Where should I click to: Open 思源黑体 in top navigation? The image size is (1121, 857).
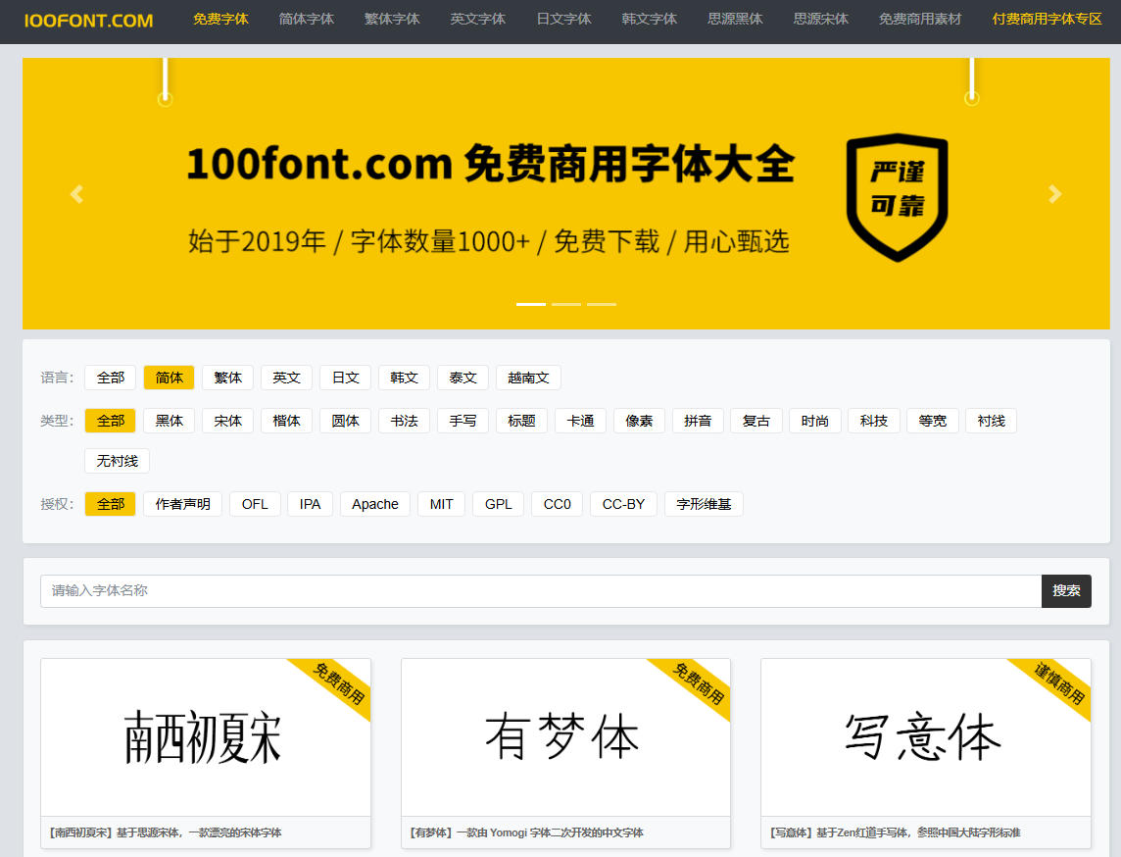tap(735, 20)
